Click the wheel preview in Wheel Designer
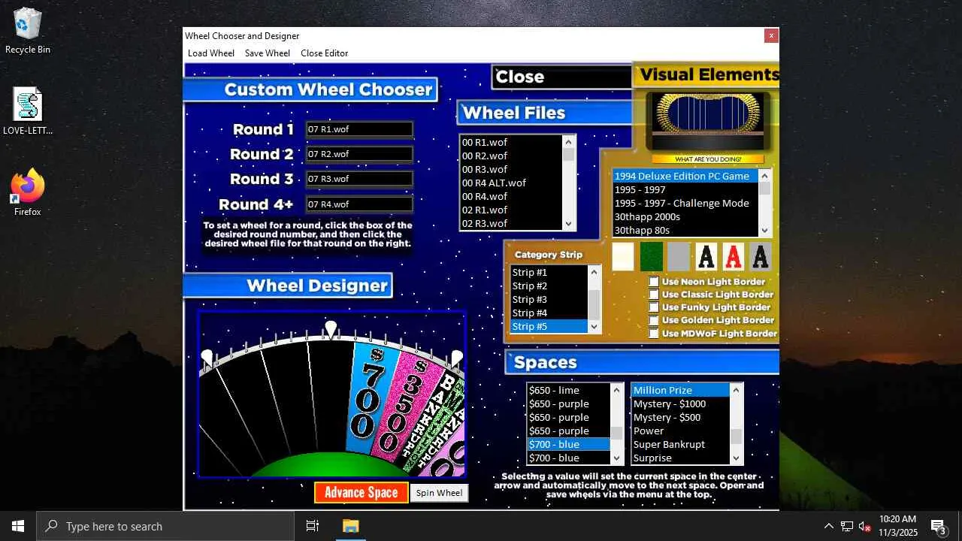Image resolution: width=962 pixels, height=541 pixels. (x=331, y=394)
